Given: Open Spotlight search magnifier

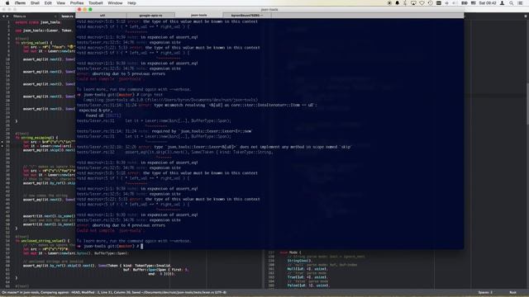Looking at the screenshot, I should (x=512, y=3).
